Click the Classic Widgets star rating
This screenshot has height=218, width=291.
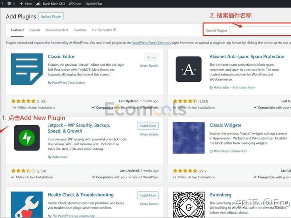tap(185, 171)
